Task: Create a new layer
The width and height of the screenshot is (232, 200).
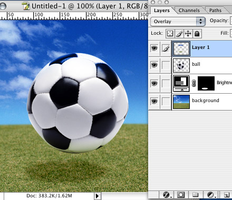Action: coord(226,195)
